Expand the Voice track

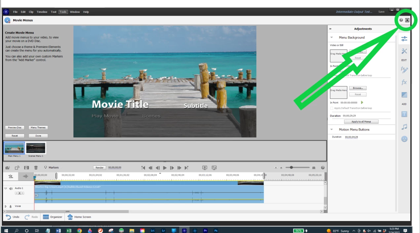[x=5, y=206]
